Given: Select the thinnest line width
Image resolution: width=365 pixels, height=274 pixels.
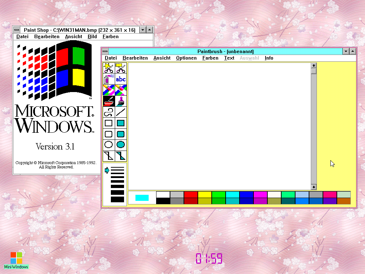Looking at the screenshot, I should pos(117,168).
